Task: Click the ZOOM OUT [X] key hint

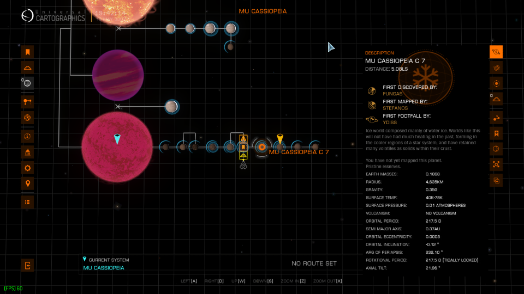Action: 327,281
